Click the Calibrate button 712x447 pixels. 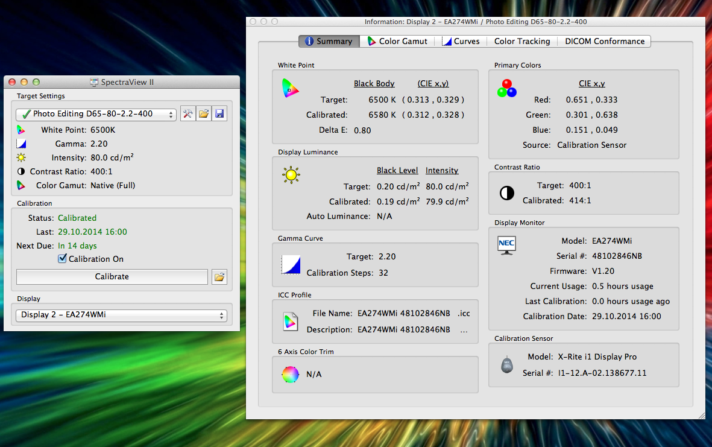112,277
